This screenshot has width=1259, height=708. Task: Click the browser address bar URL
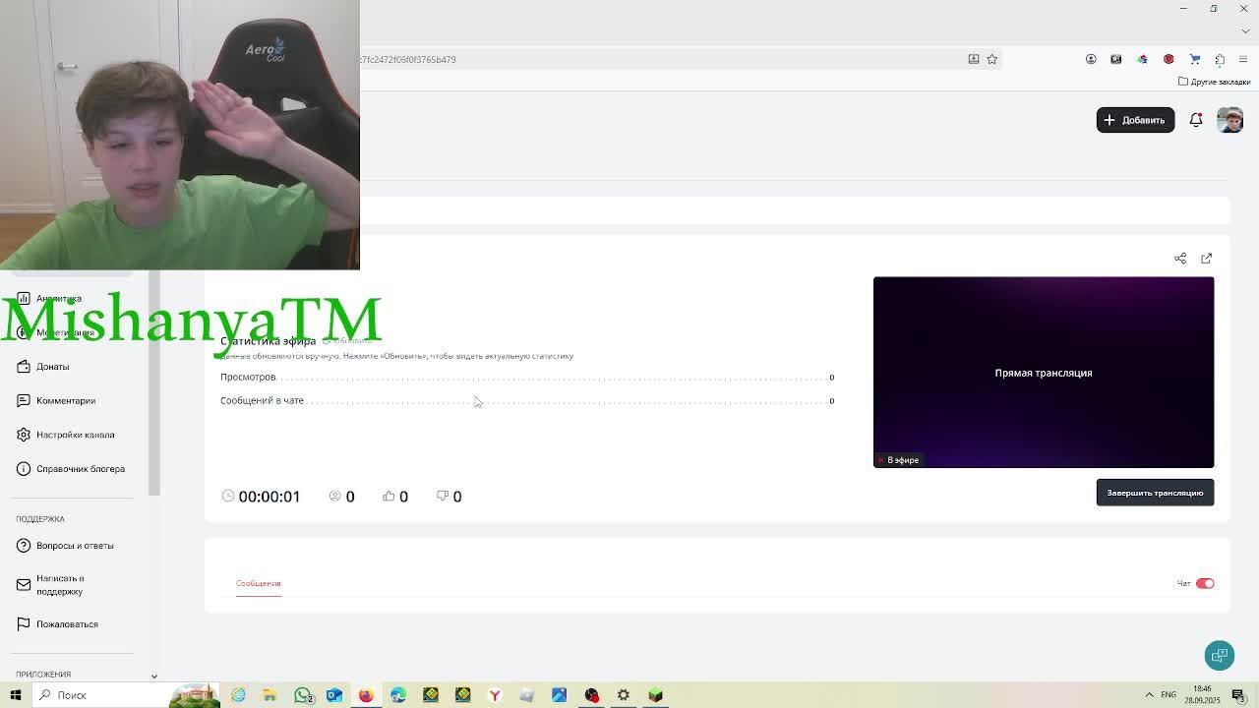[407, 59]
